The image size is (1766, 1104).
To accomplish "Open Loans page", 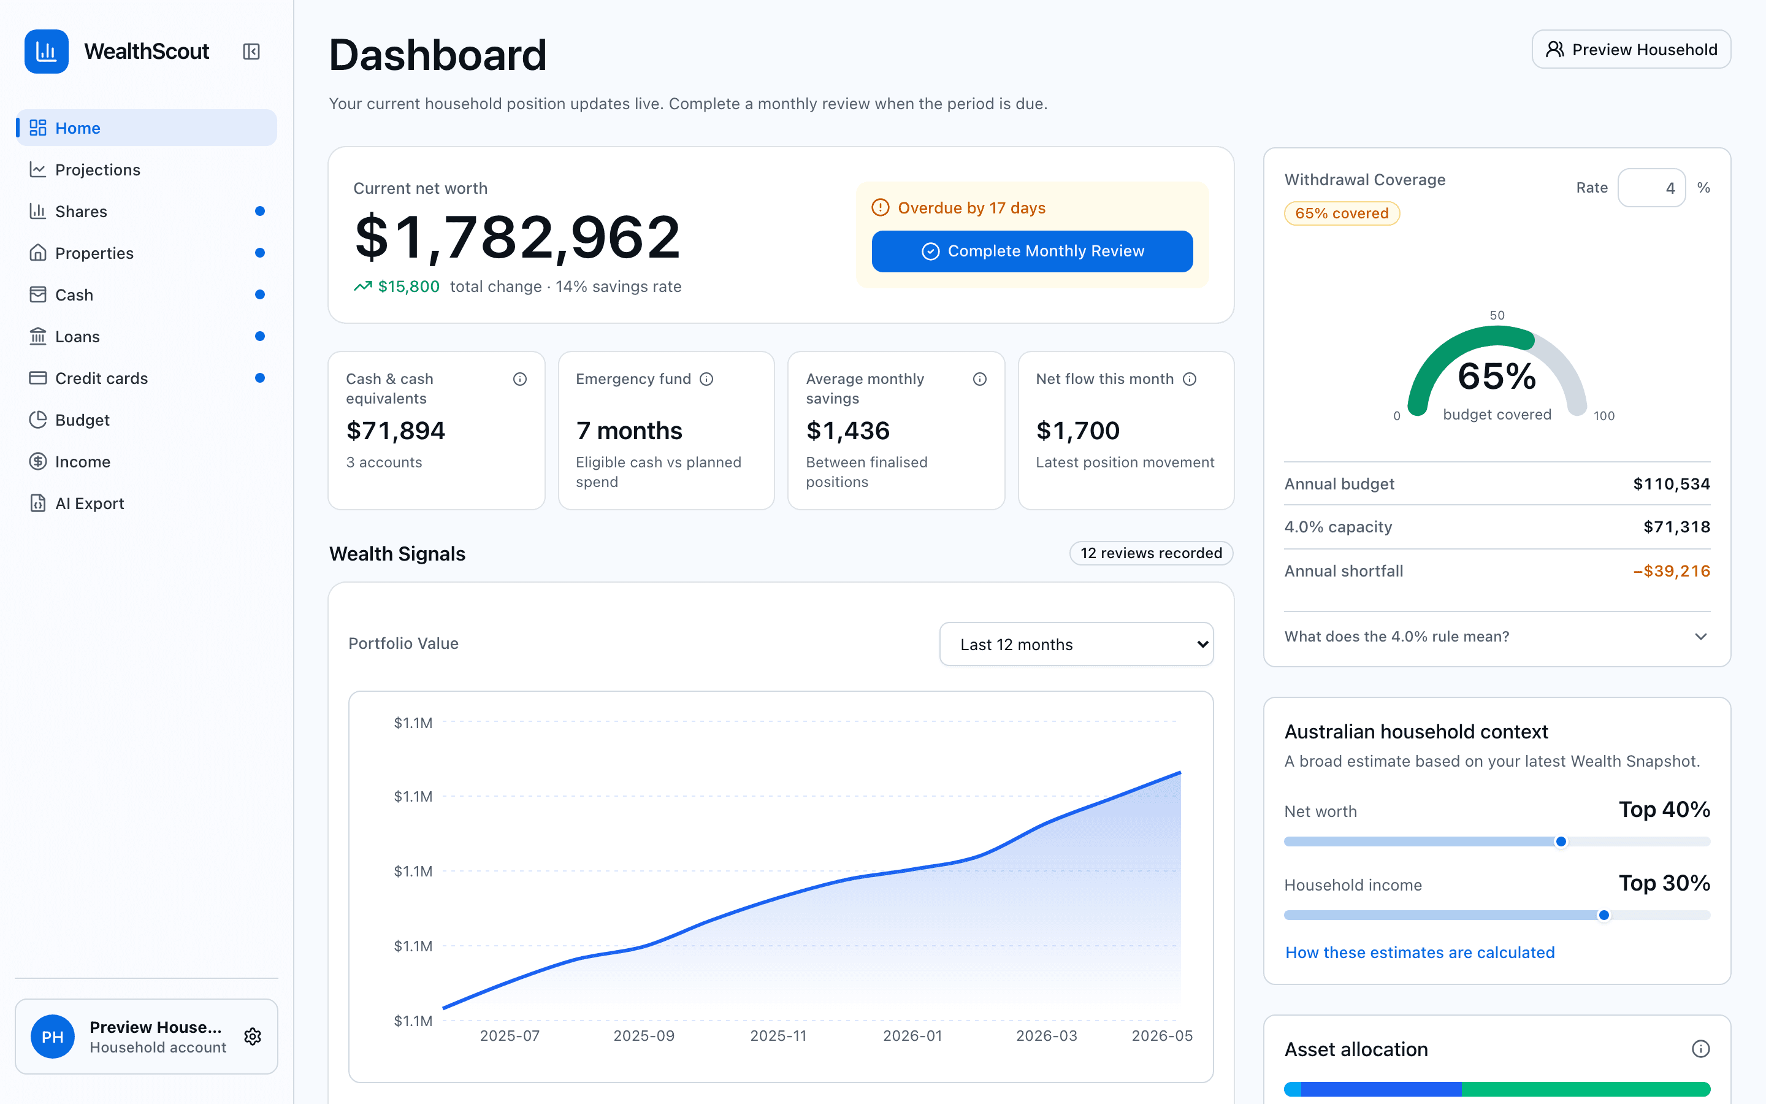I will [146, 336].
